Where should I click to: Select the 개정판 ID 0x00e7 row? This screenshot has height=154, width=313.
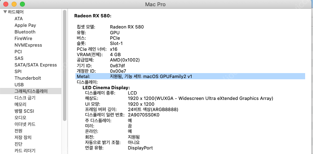click(102, 71)
